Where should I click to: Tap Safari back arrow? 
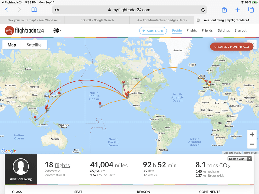point(6,10)
